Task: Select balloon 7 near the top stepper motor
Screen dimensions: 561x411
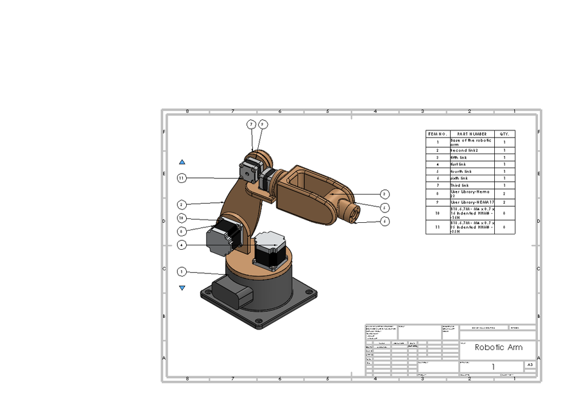Action: [250, 124]
